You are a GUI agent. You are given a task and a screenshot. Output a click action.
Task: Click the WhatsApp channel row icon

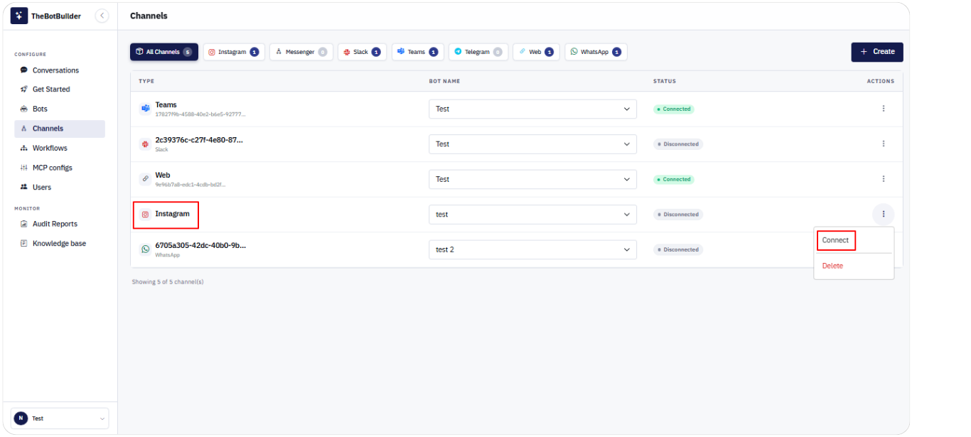146,249
